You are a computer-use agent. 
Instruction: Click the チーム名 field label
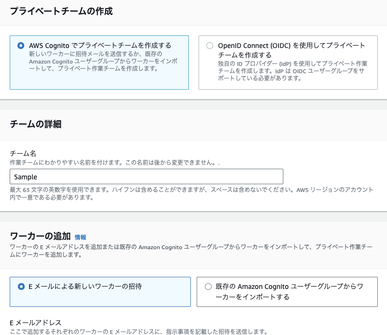click(23, 153)
